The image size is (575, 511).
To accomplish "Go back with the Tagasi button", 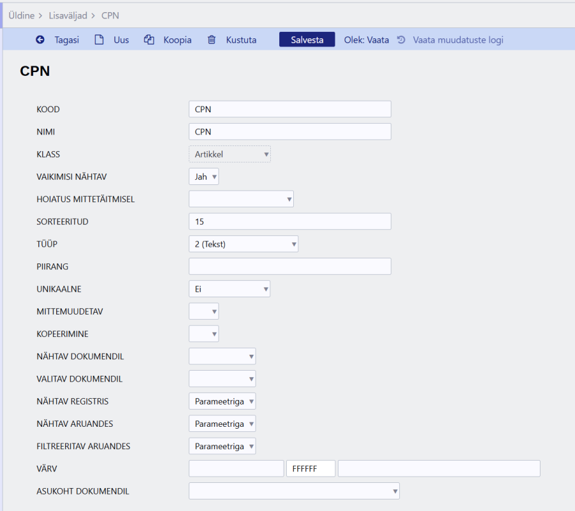I will pos(66,40).
